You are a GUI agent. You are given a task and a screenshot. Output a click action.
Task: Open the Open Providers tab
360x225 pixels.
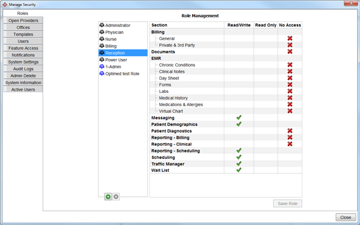coord(23,20)
